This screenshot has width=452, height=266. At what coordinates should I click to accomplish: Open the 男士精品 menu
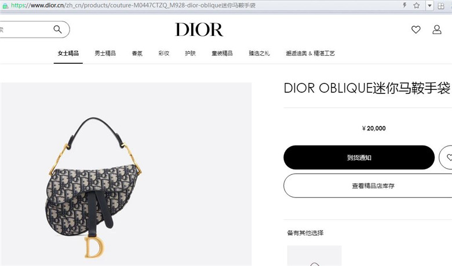[105, 53]
